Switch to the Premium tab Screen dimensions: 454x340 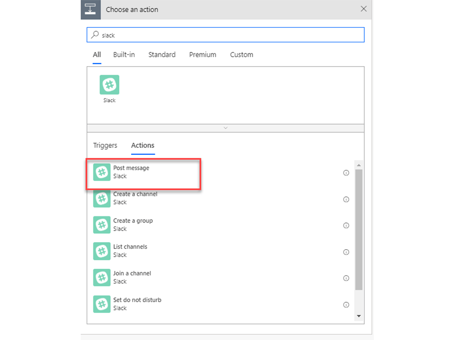(203, 55)
